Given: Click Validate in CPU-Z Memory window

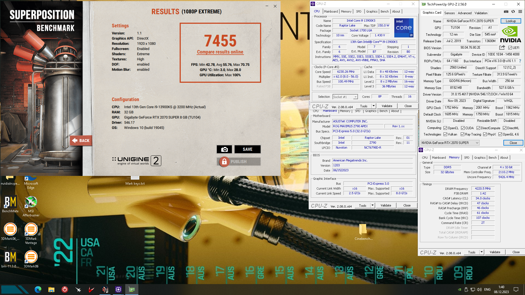Looking at the screenshot, I should pyautogui.click(x=495, y=252).
